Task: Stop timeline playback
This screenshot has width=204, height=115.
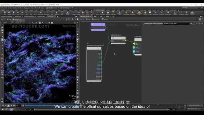Action: tap(9, 106)
